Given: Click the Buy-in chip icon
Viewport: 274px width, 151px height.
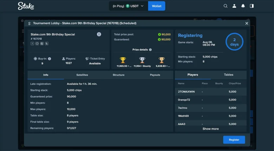Looking at the screenshot, I should [x=35, y=59].
